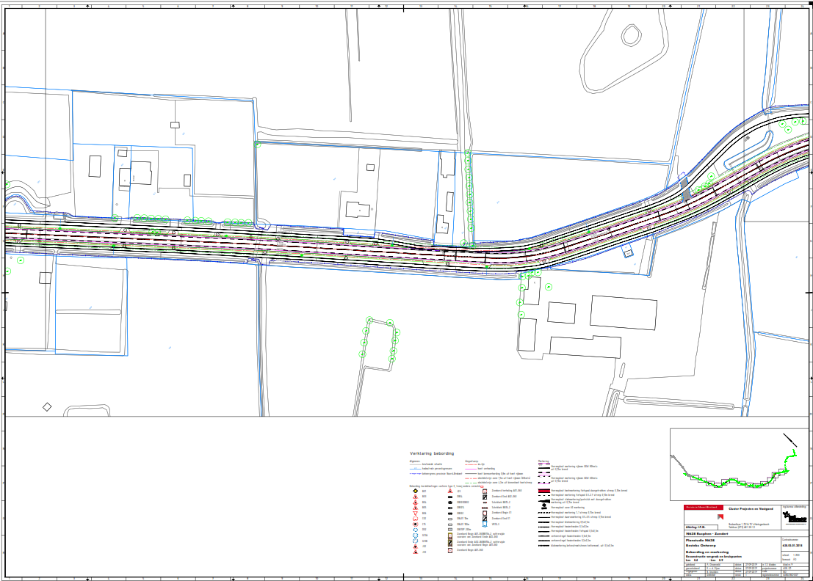Click the small diamond symbol at bottom-left of map
The image size is (813, 581).
tap(47, 407)
